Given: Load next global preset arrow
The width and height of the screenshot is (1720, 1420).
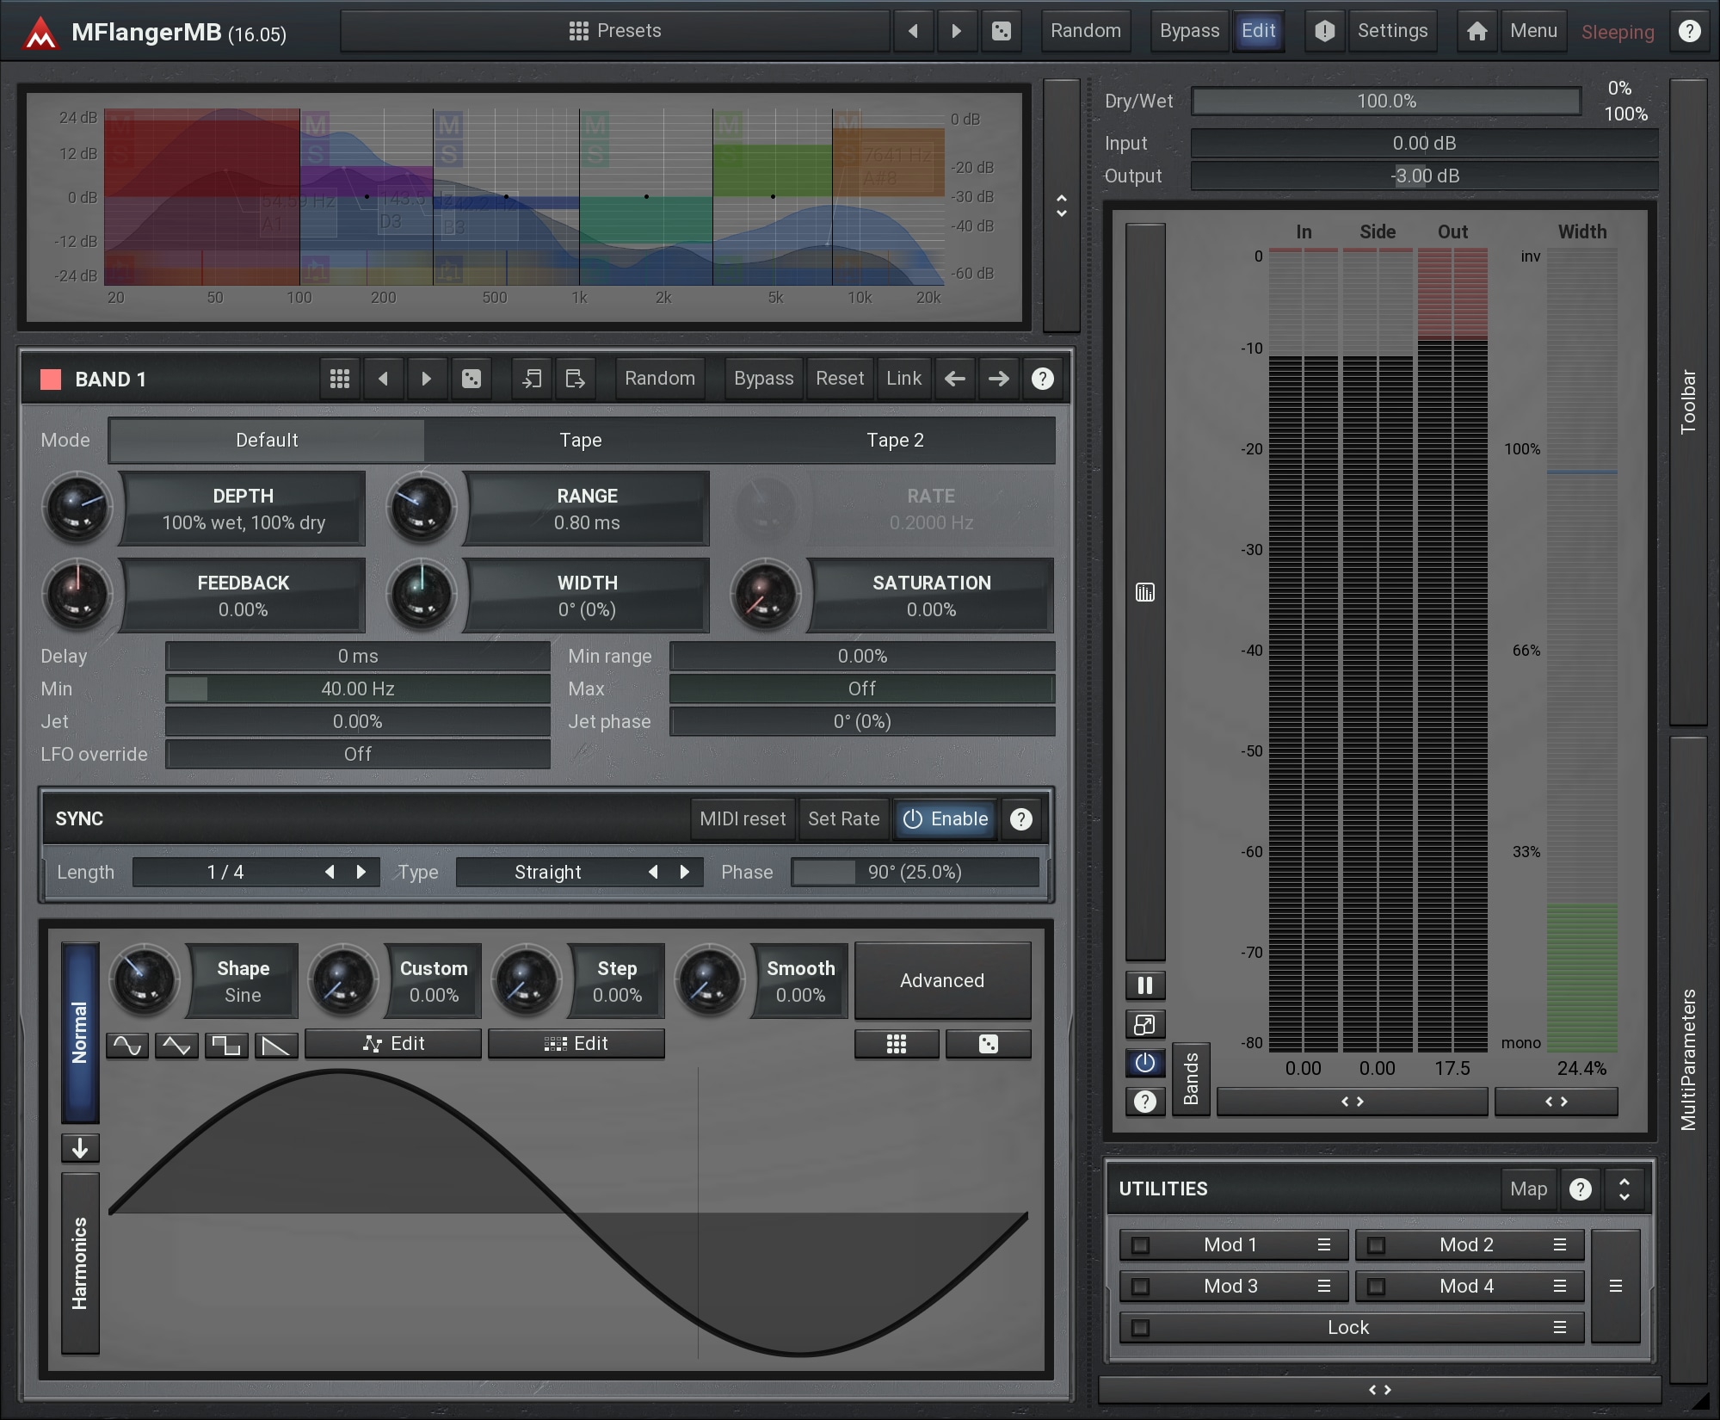Looking at the screenshot, I should [x=957, y=31].
